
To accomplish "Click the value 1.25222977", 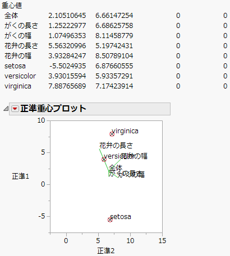I will [x=67, y=26].
